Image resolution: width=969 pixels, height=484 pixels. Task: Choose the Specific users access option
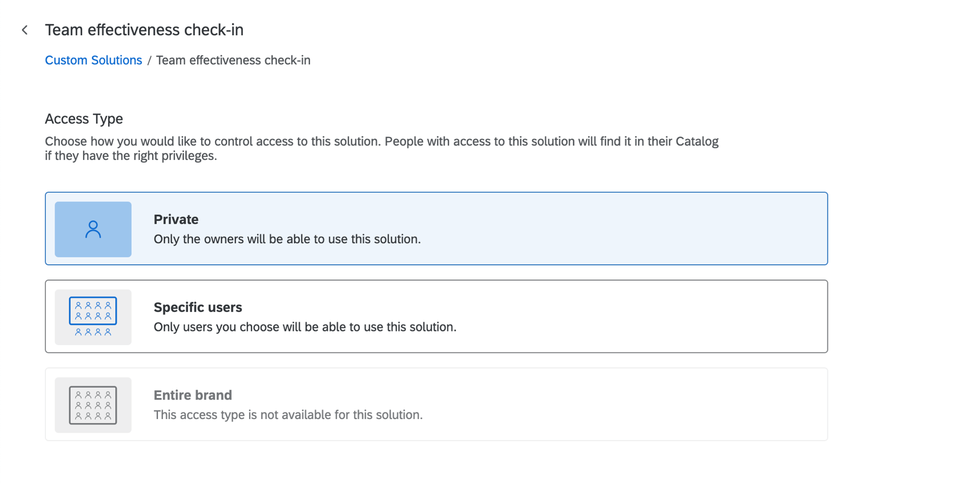click(436, 316)
